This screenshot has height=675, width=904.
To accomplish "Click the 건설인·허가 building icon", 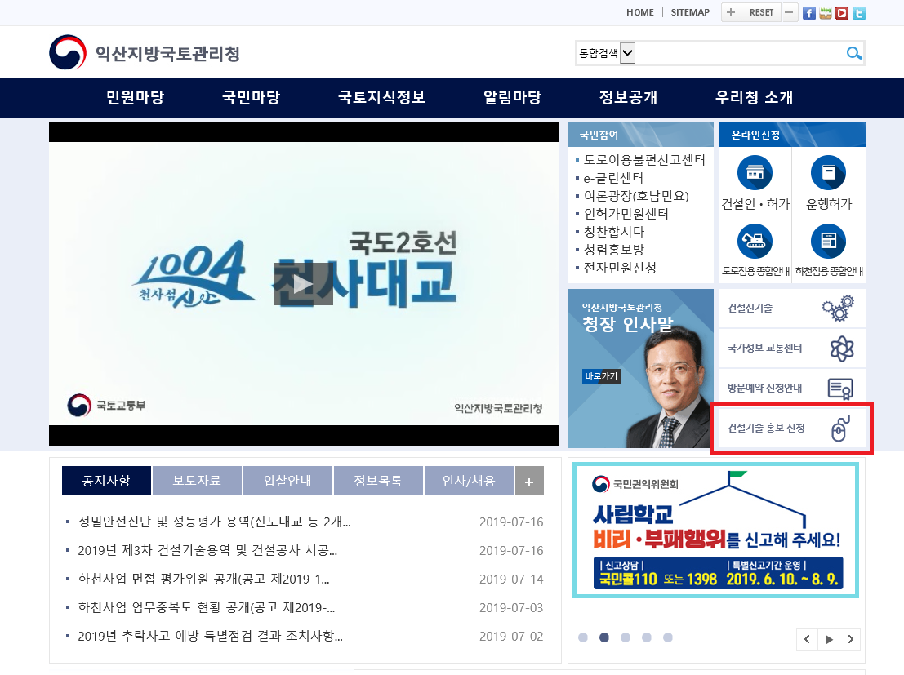I will [755, 172].
